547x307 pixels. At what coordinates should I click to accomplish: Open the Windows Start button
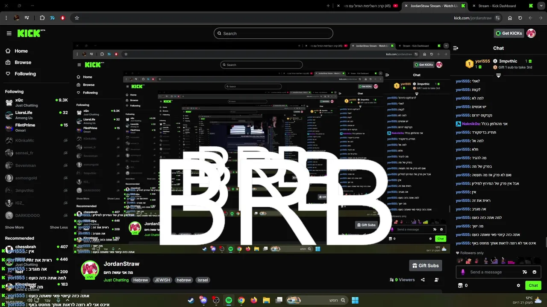355,300
